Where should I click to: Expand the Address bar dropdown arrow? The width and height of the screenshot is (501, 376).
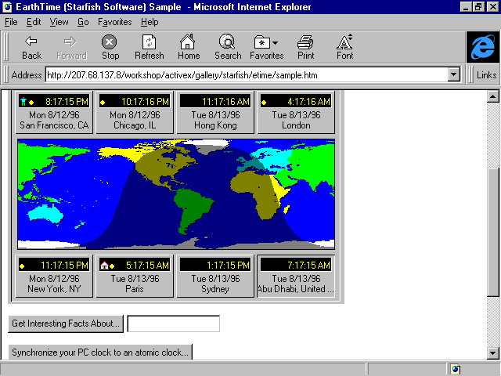453,75
